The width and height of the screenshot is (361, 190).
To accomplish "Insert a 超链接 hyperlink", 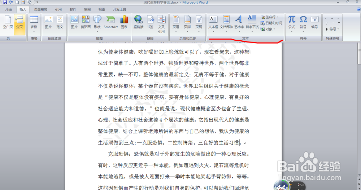I will [138, 22].
